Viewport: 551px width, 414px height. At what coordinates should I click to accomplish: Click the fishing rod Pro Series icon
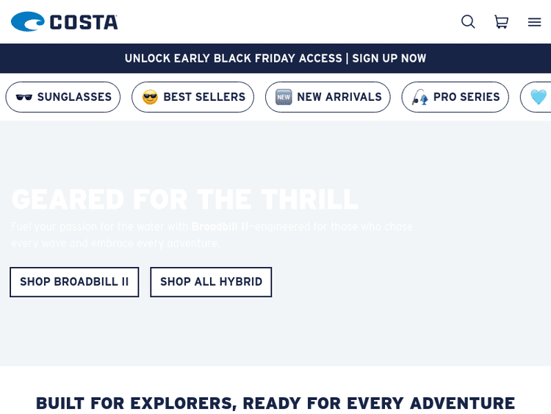(x=419, y=97)
